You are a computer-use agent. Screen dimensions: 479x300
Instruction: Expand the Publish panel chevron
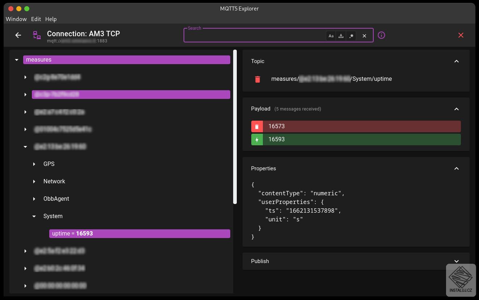click(457, 261)
